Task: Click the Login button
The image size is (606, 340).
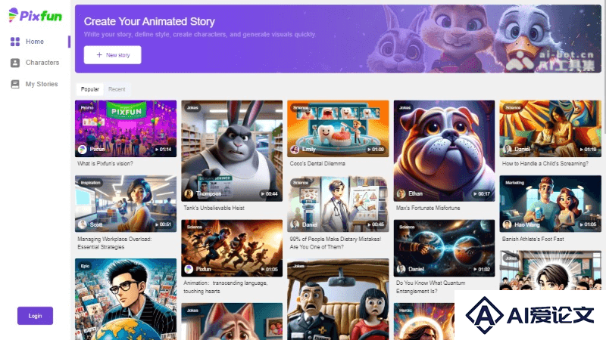Action: pyautogui.click(x=35, y=316)
